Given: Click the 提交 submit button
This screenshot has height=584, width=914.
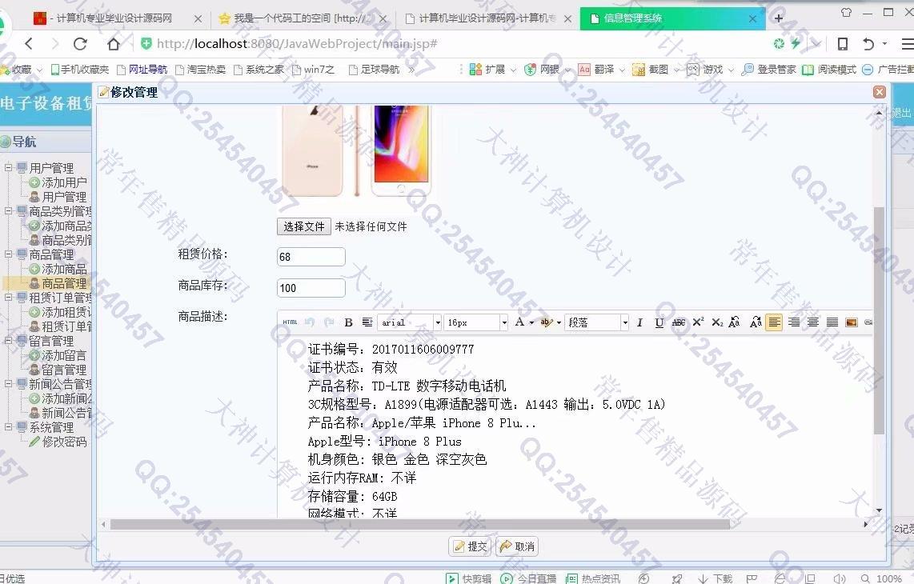Looking at the screenshot, I should tap(471, 546).
